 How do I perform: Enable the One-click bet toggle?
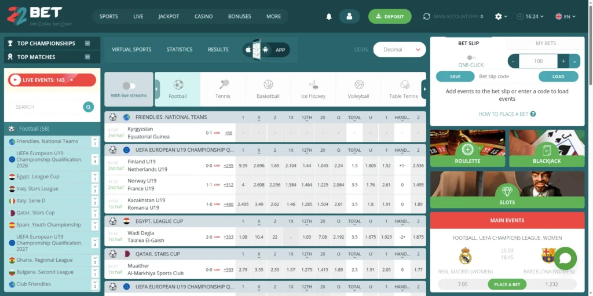471,57
